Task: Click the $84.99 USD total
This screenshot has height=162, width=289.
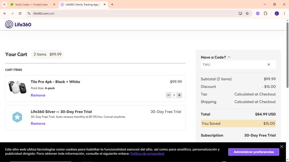Action: coord(266,114)
